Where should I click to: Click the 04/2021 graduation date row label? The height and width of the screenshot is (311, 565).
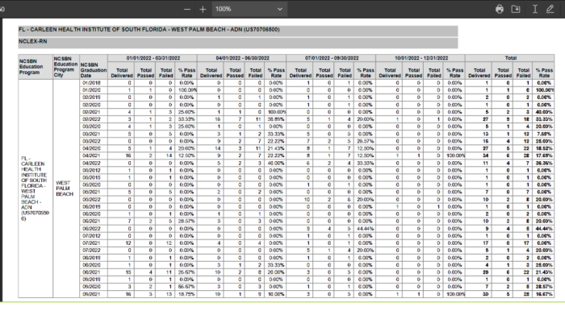coord(91,155)
